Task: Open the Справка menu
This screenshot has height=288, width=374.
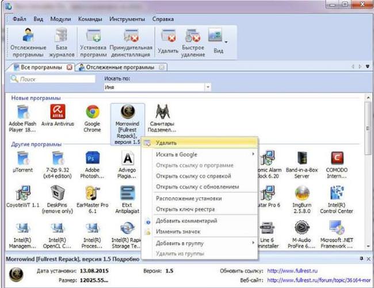Action: pyautogui.click(x=163, y=19)
